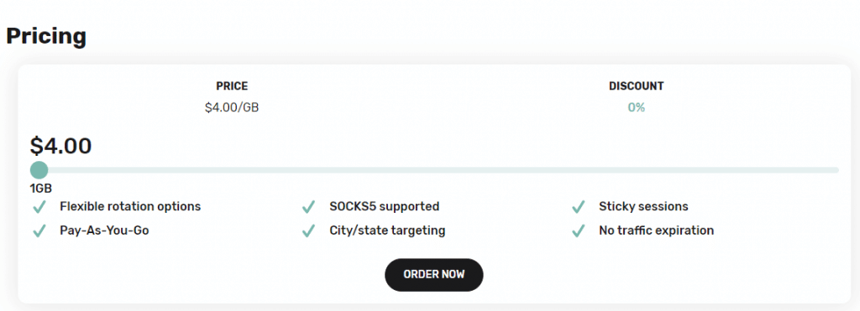Screen dimensions: 860x311
Task: Click the Order Now button
Action: [434, 274]
